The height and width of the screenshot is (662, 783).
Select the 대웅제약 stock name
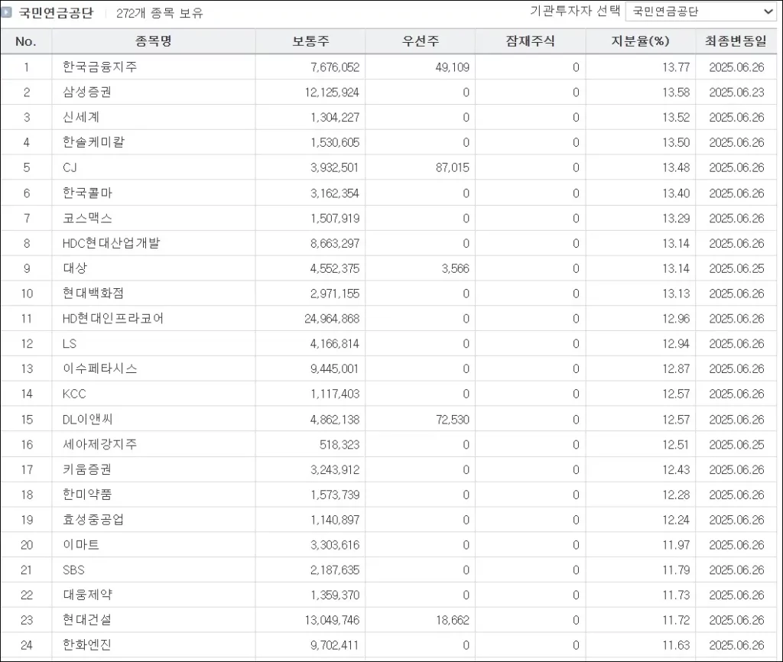(87, 595)
